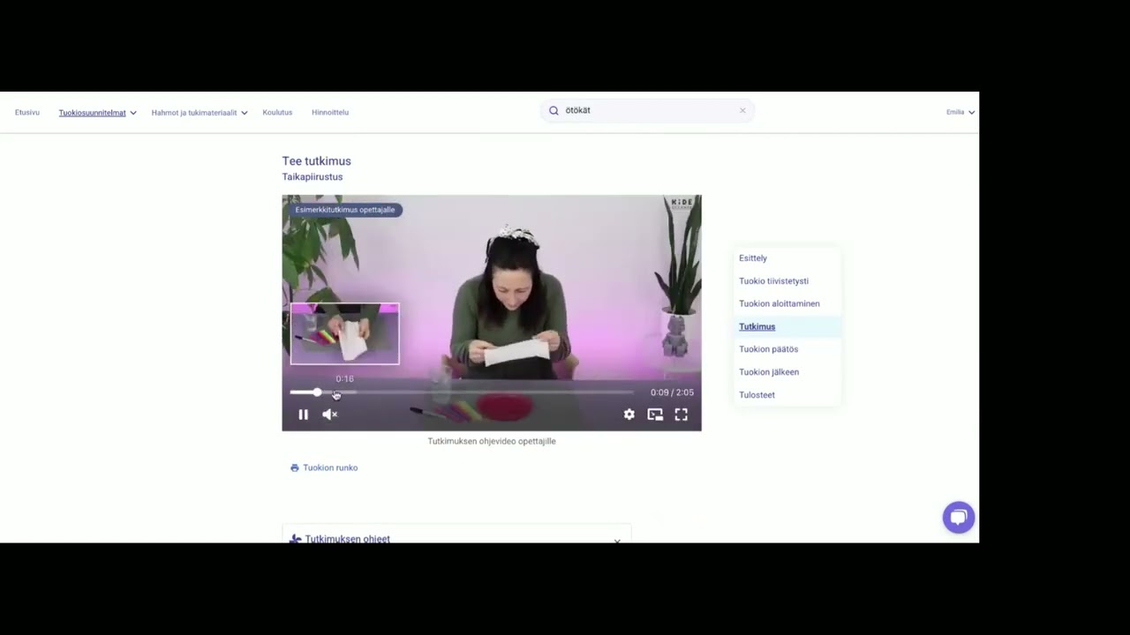Jump to Tuokio tiivistetysti section

[x=773, y=281]
